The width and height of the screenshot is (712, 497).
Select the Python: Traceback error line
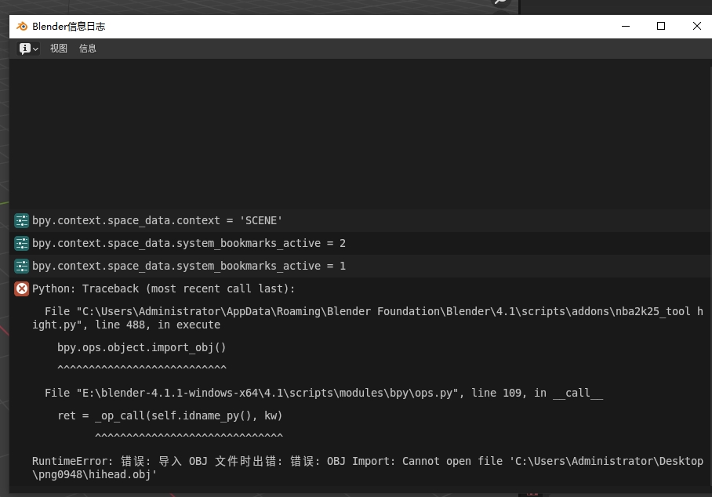pos(163,288)
